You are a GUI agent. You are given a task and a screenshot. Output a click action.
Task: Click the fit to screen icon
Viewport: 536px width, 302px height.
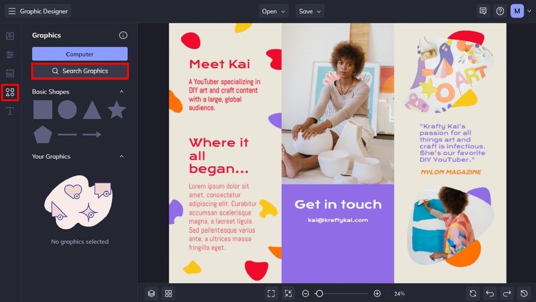tap(271, 293)
